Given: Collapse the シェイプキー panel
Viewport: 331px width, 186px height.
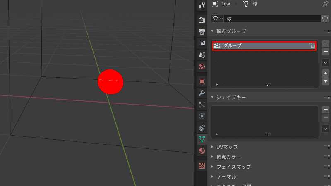Looking at the screenshot, I should 212,97.
